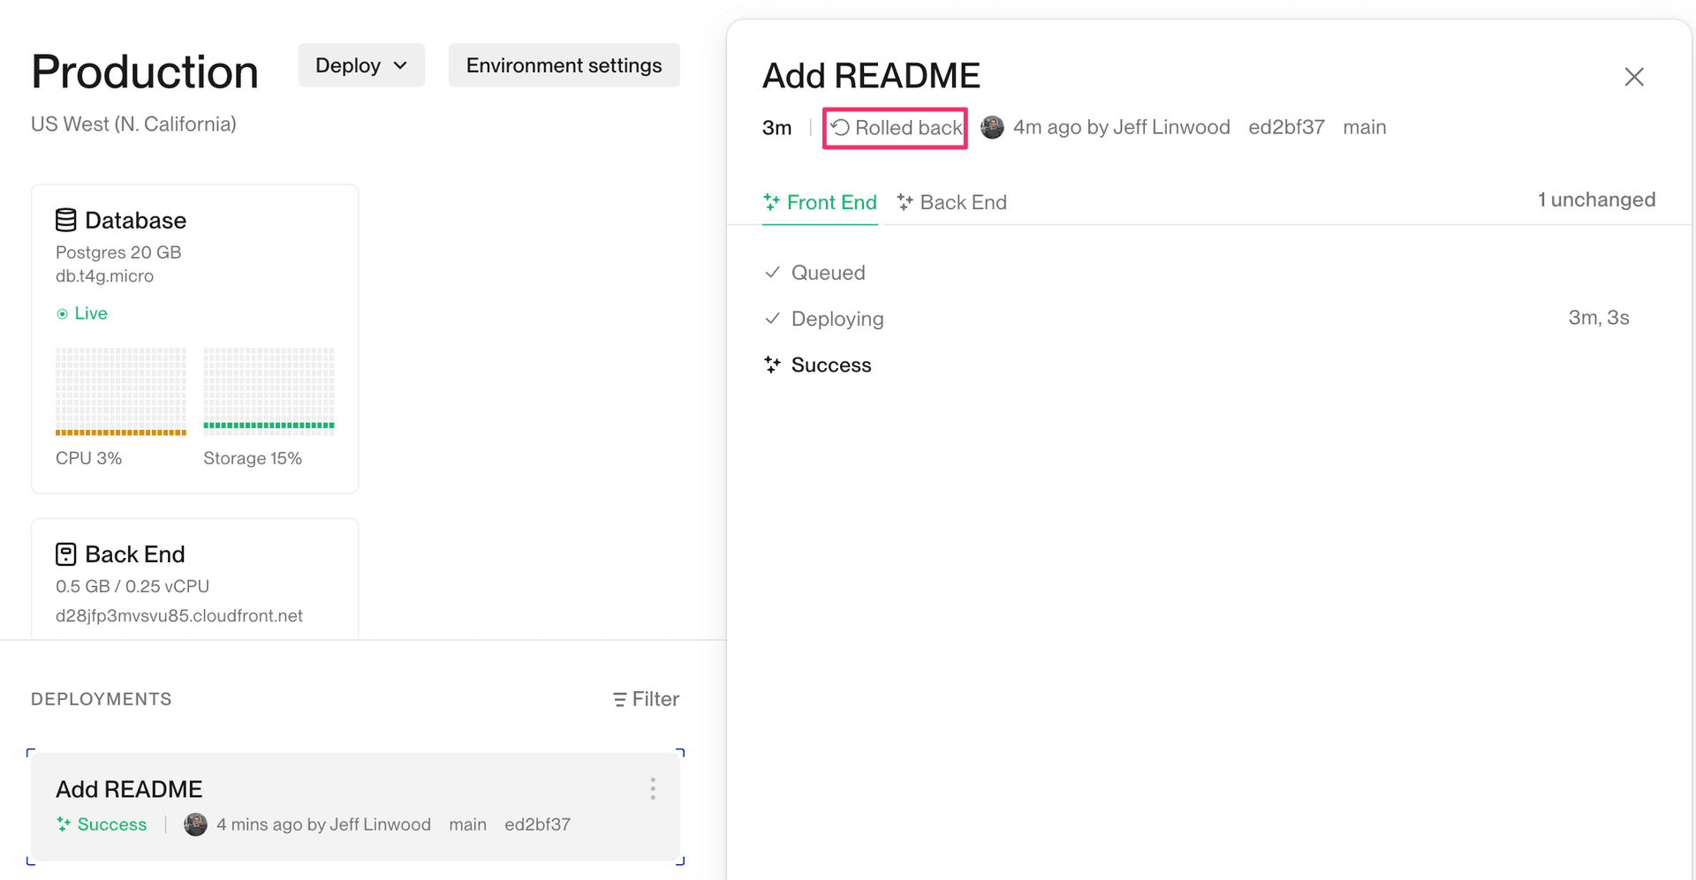Click the CPU 3% usage chart
The width and height of the screenshot is (1696, 880).
tap(121, 392)
